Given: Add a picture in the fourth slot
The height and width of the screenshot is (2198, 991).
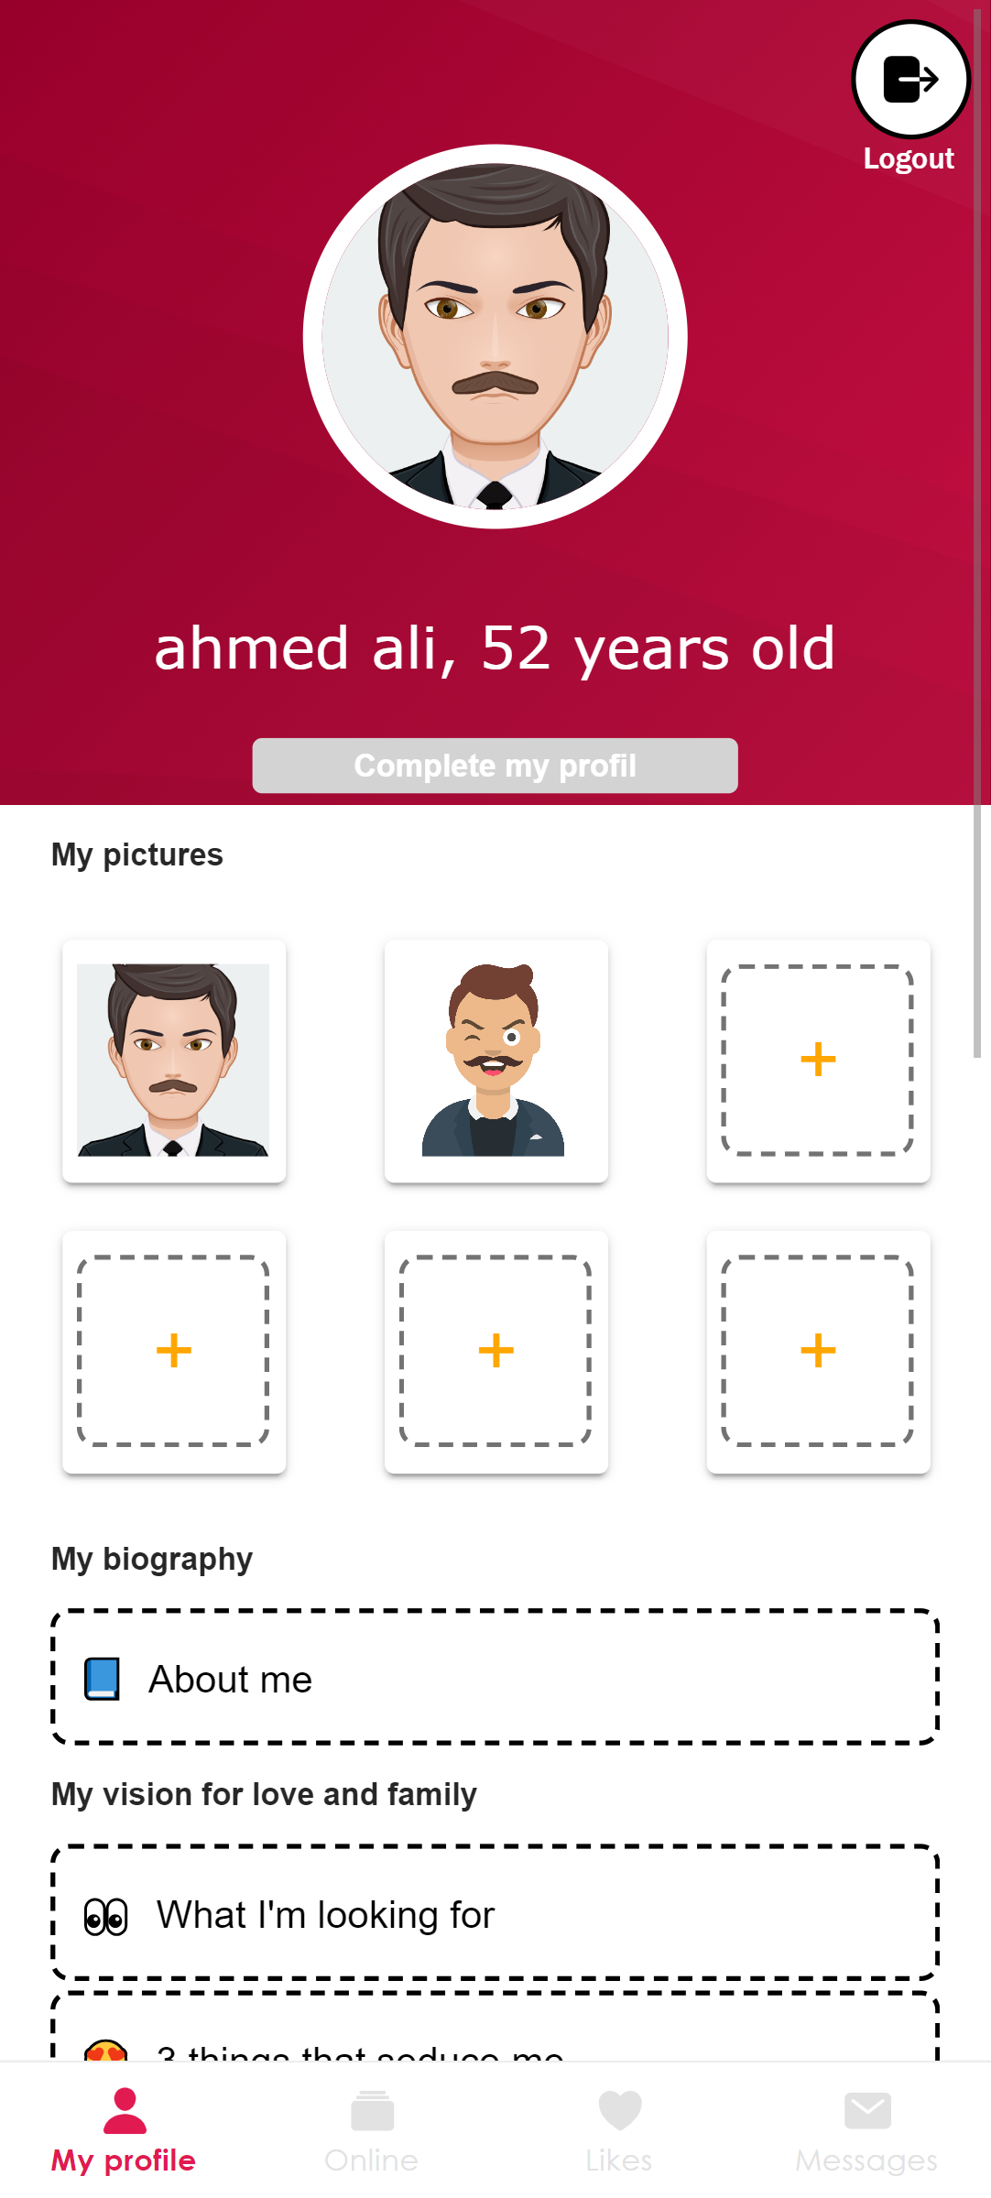Looking at the screenshot, I should 174,1351.
